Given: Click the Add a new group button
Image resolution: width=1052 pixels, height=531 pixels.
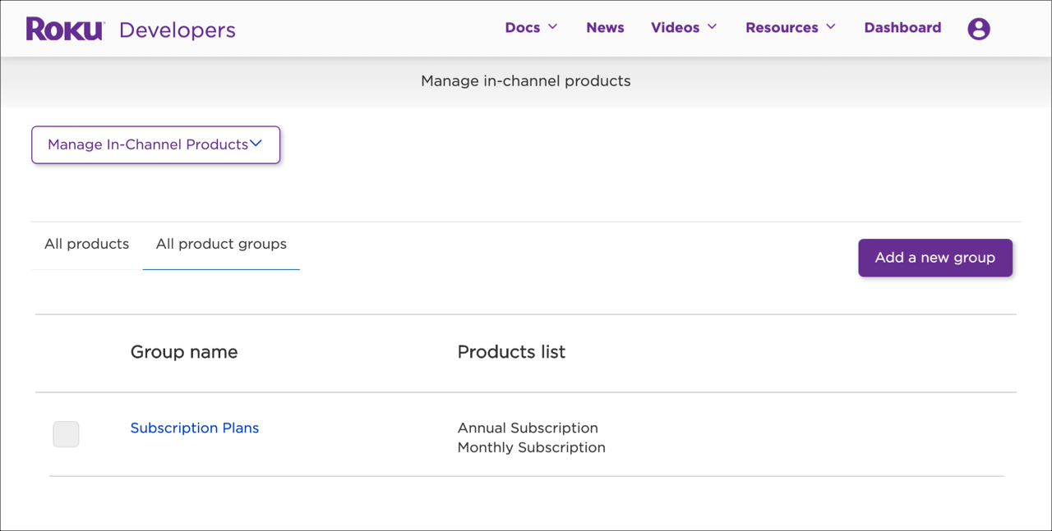Looking at the screenshot, I should (x=934, y=257).
